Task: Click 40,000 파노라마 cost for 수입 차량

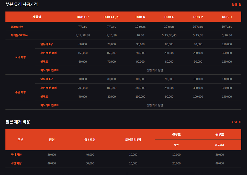Action: pyautogui.click(x=220, y=163)
